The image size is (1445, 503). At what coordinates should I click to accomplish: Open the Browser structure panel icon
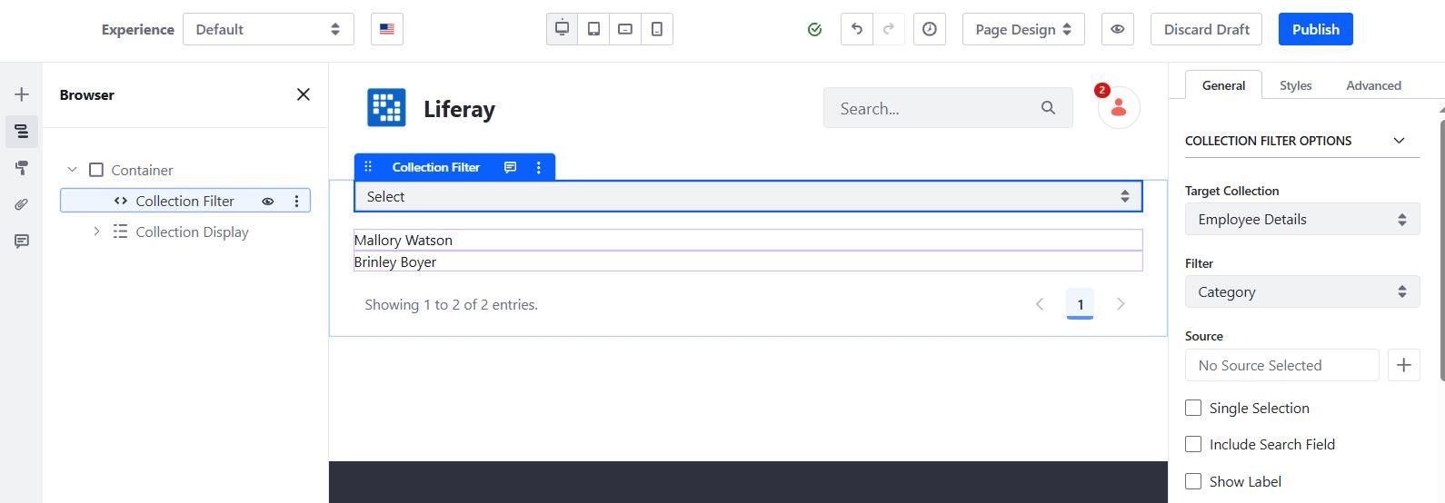point(22,132)
